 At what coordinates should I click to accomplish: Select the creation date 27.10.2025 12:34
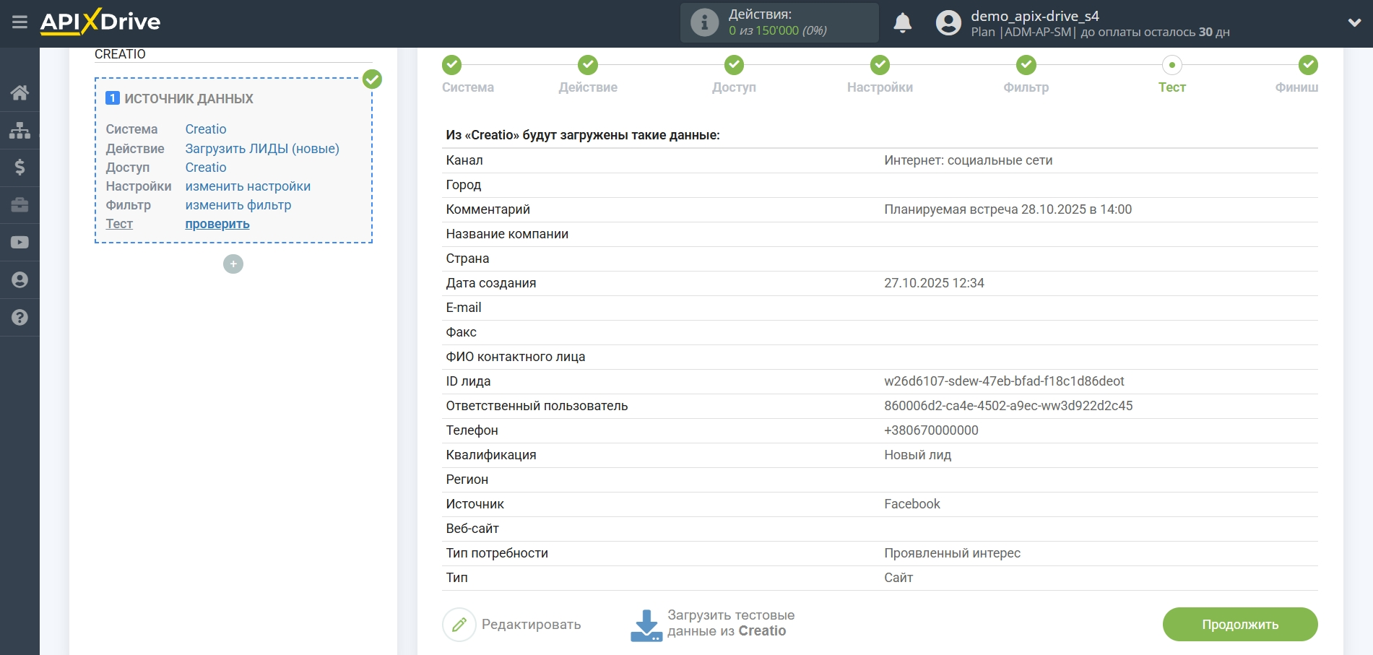(x=934, y=283)
